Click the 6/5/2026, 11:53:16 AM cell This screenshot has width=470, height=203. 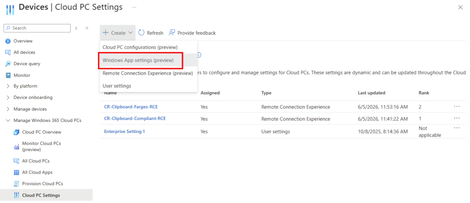coord(383,107)
